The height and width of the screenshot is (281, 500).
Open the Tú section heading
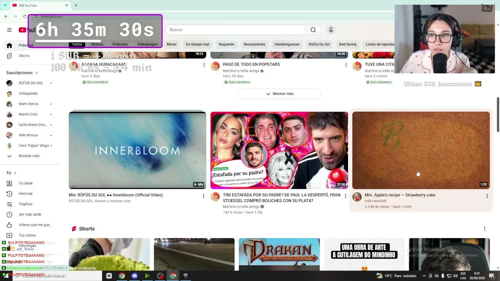pos(11,173)
